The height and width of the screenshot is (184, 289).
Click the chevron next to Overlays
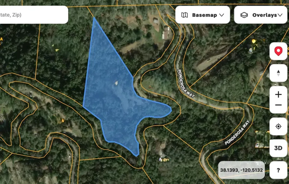click(x=280, y=15)
